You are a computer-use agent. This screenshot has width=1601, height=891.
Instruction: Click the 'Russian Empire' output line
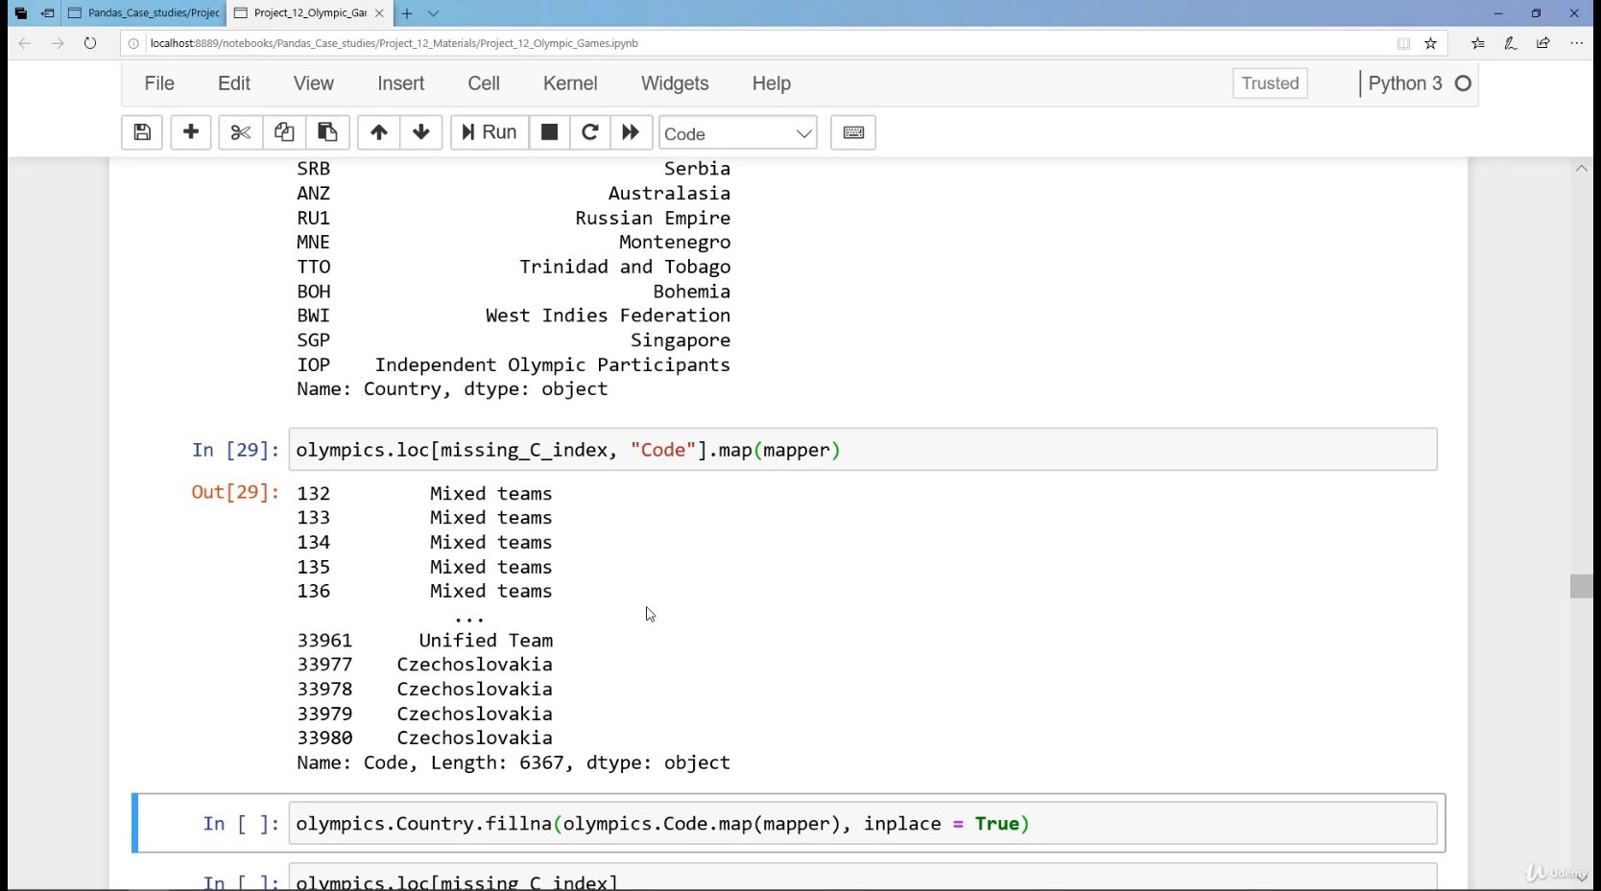click(x=653, y=218)
